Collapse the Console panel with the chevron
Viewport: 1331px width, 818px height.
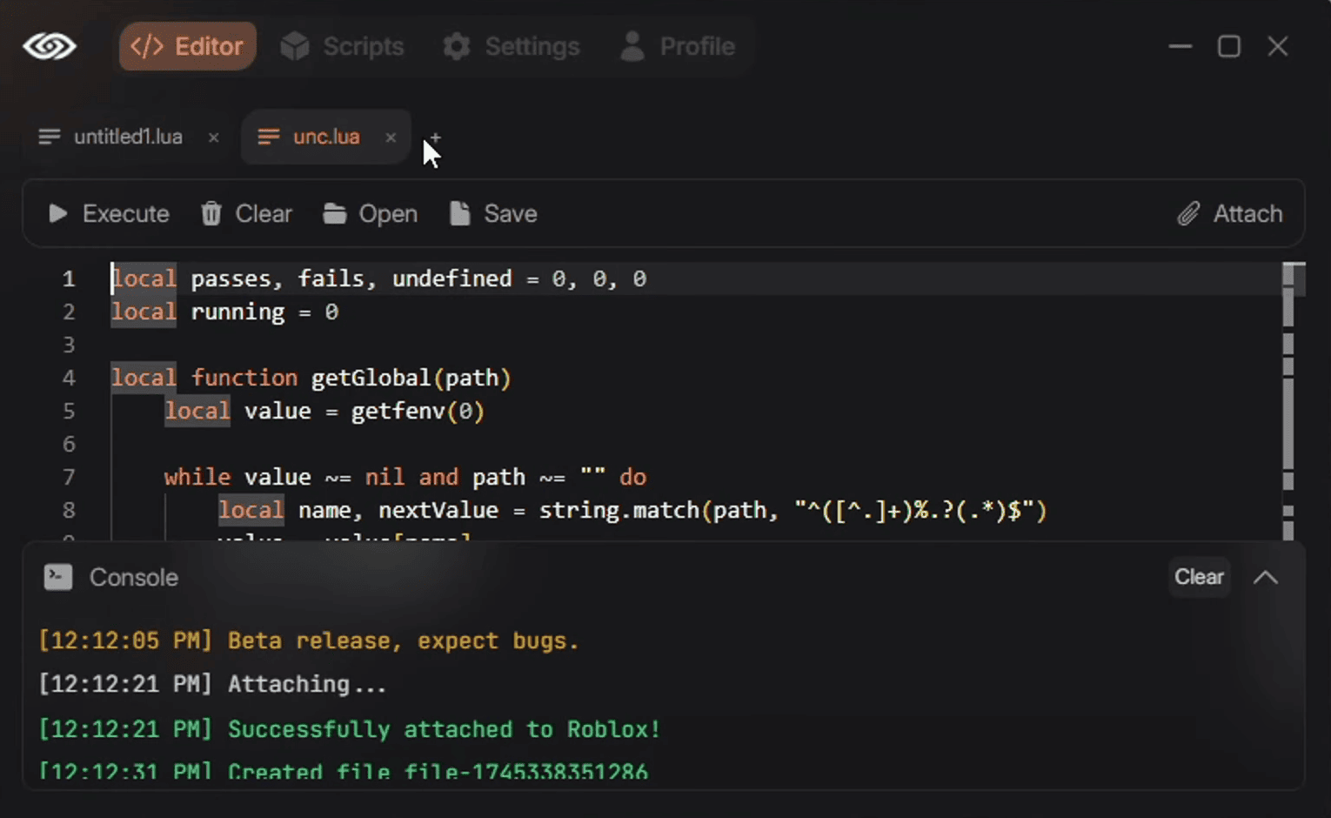(1266, 576)
